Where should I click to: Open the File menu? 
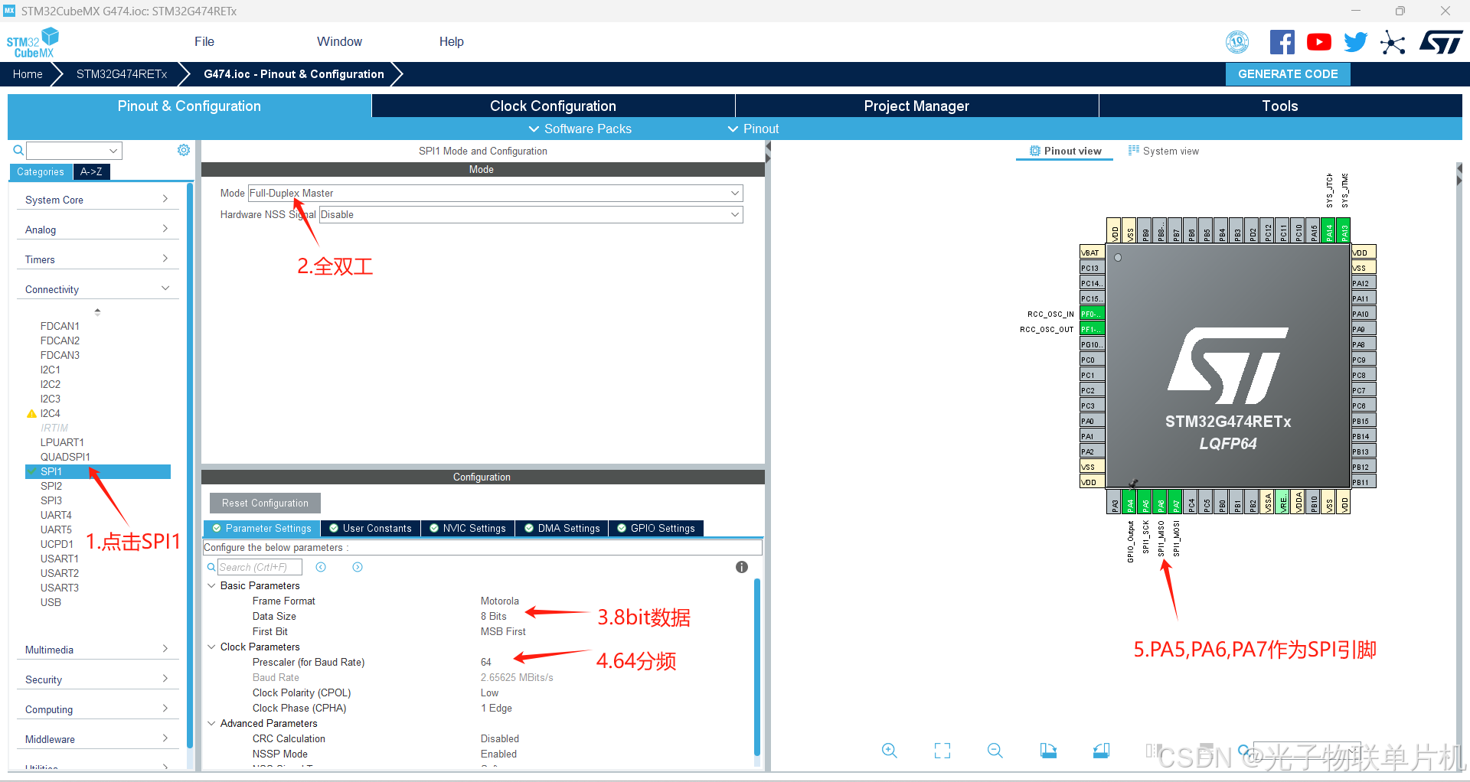(x=204, y=41)
